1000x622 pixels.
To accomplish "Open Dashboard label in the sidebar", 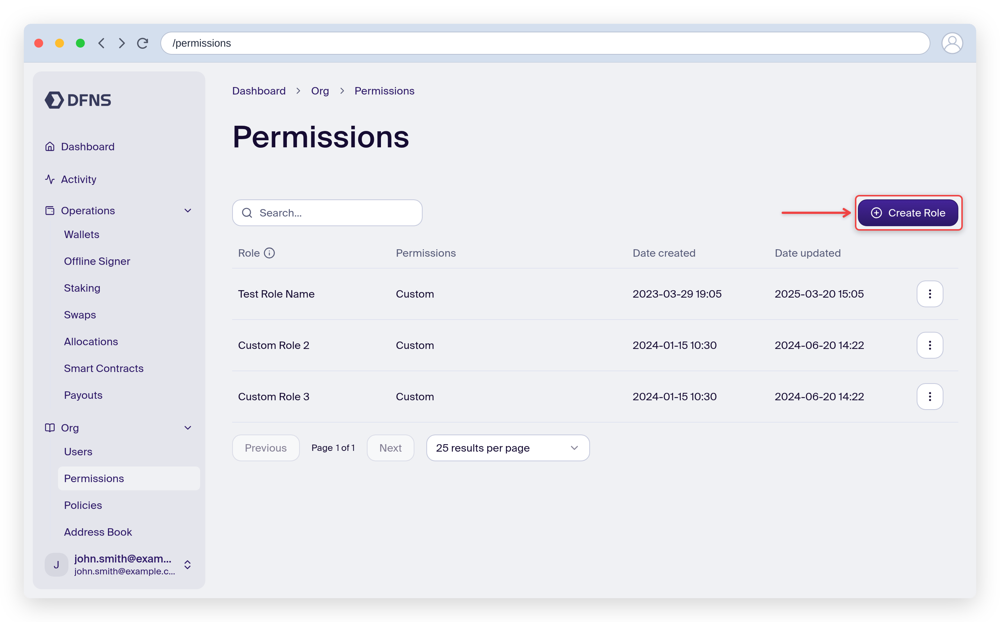I will point(88,147).
